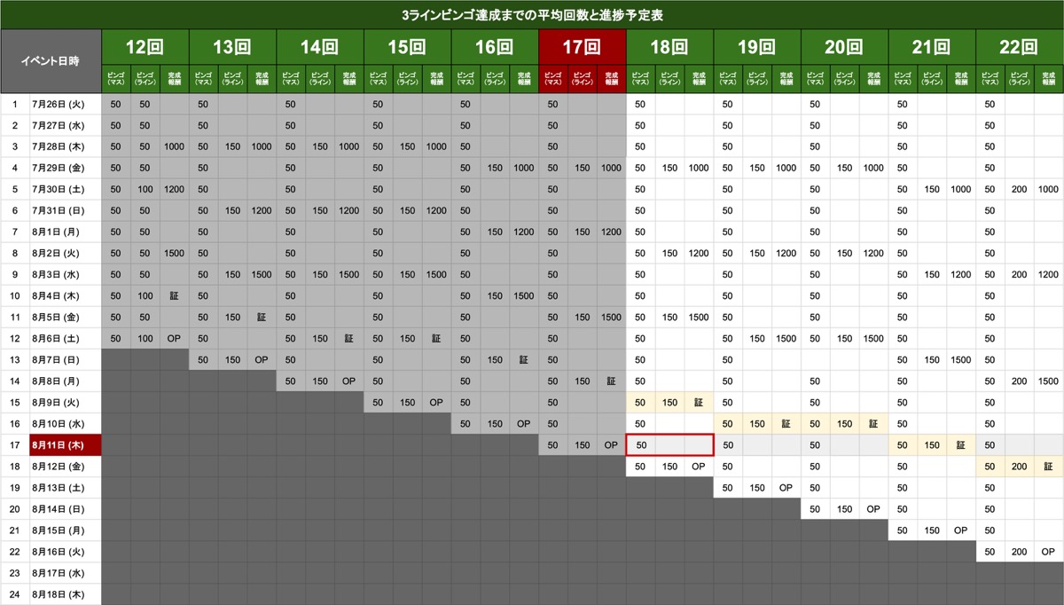Select the ビンゴ(ライン) subheader under 14回

click(x=320, y=78)
